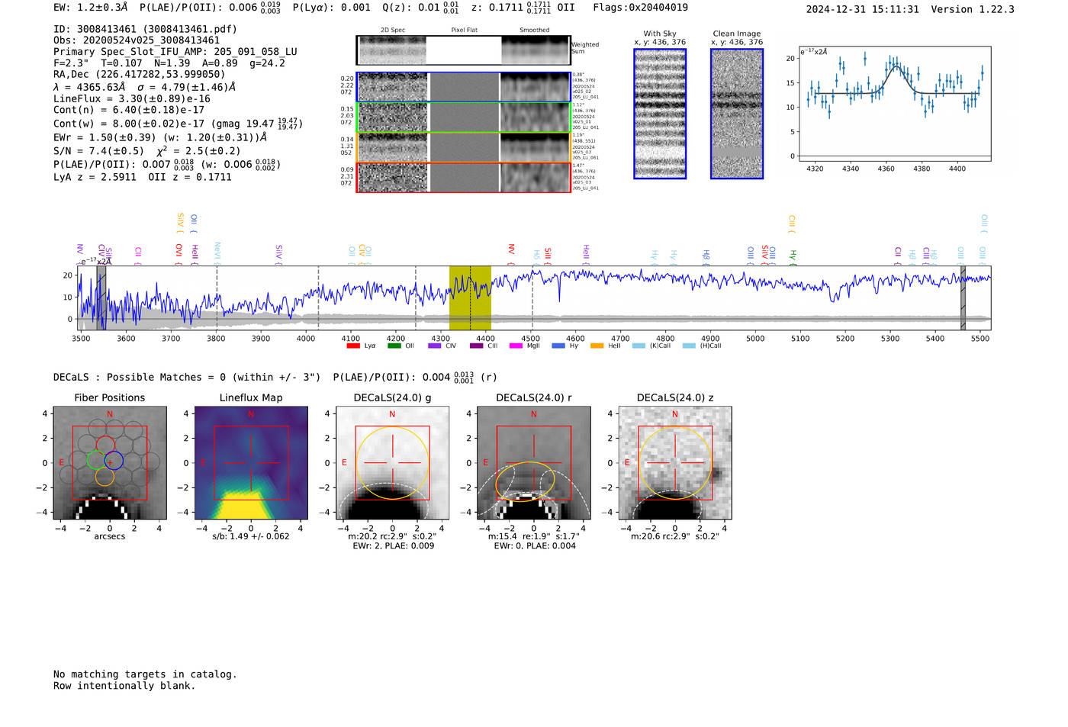
Task: Click the dashed vertical line near 4500 Å
Action: pyautogui.click(x=532, y=298)
